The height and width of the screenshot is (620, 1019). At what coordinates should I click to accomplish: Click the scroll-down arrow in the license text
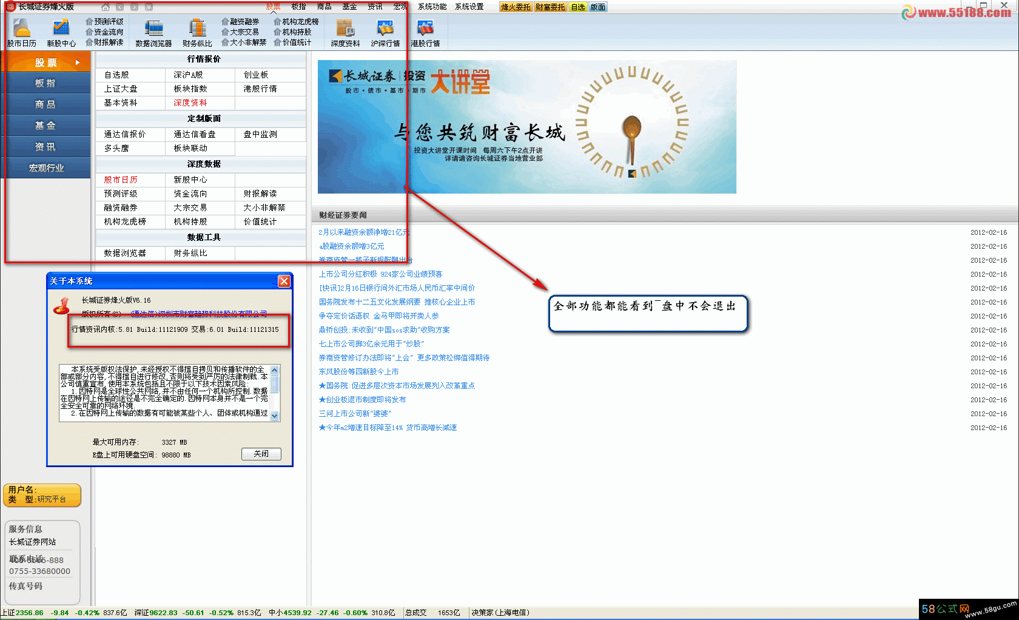click(x=275, y=416)
